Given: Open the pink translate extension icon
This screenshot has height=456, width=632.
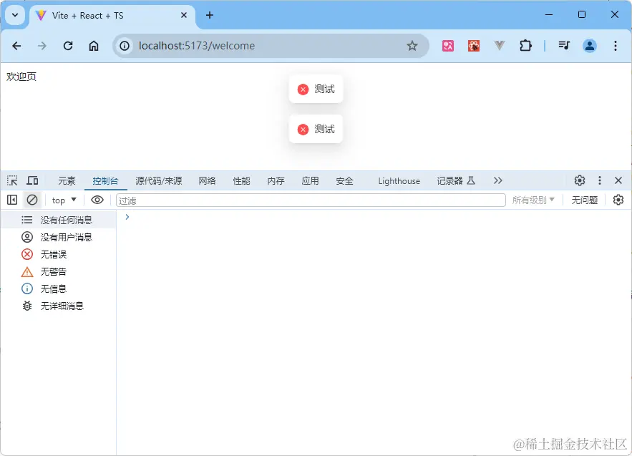Looking at the screenshot, I should coord(448,46).
